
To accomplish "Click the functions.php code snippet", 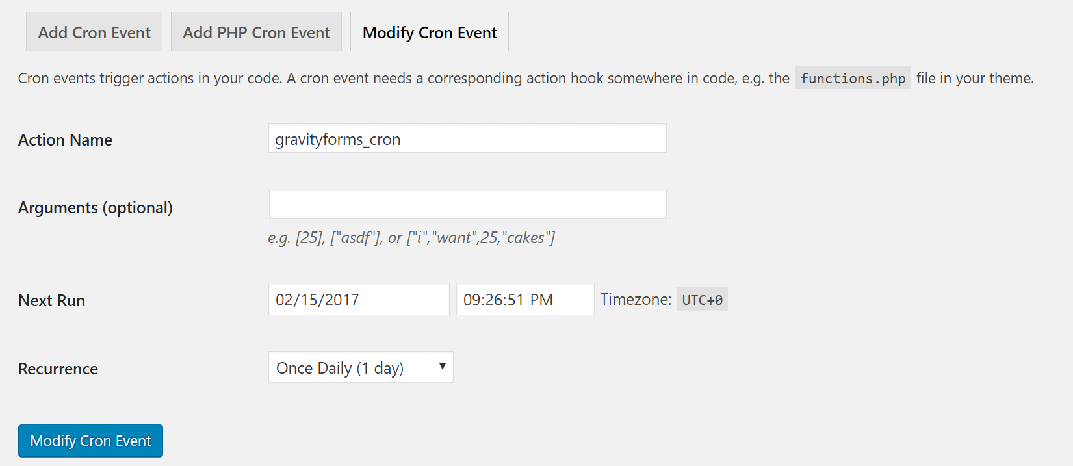I will pyautogui.click(x=852, y=78).
